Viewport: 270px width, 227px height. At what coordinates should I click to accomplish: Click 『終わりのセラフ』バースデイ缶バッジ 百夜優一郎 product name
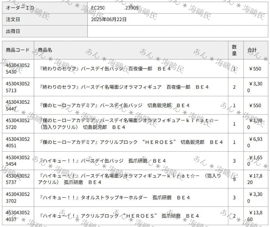(x=105, y=69)
